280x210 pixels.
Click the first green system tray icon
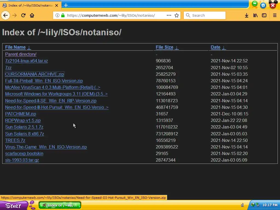tap(253, 205)
